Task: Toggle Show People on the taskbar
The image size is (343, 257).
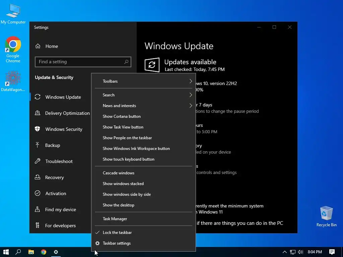Action: (143, 138)
